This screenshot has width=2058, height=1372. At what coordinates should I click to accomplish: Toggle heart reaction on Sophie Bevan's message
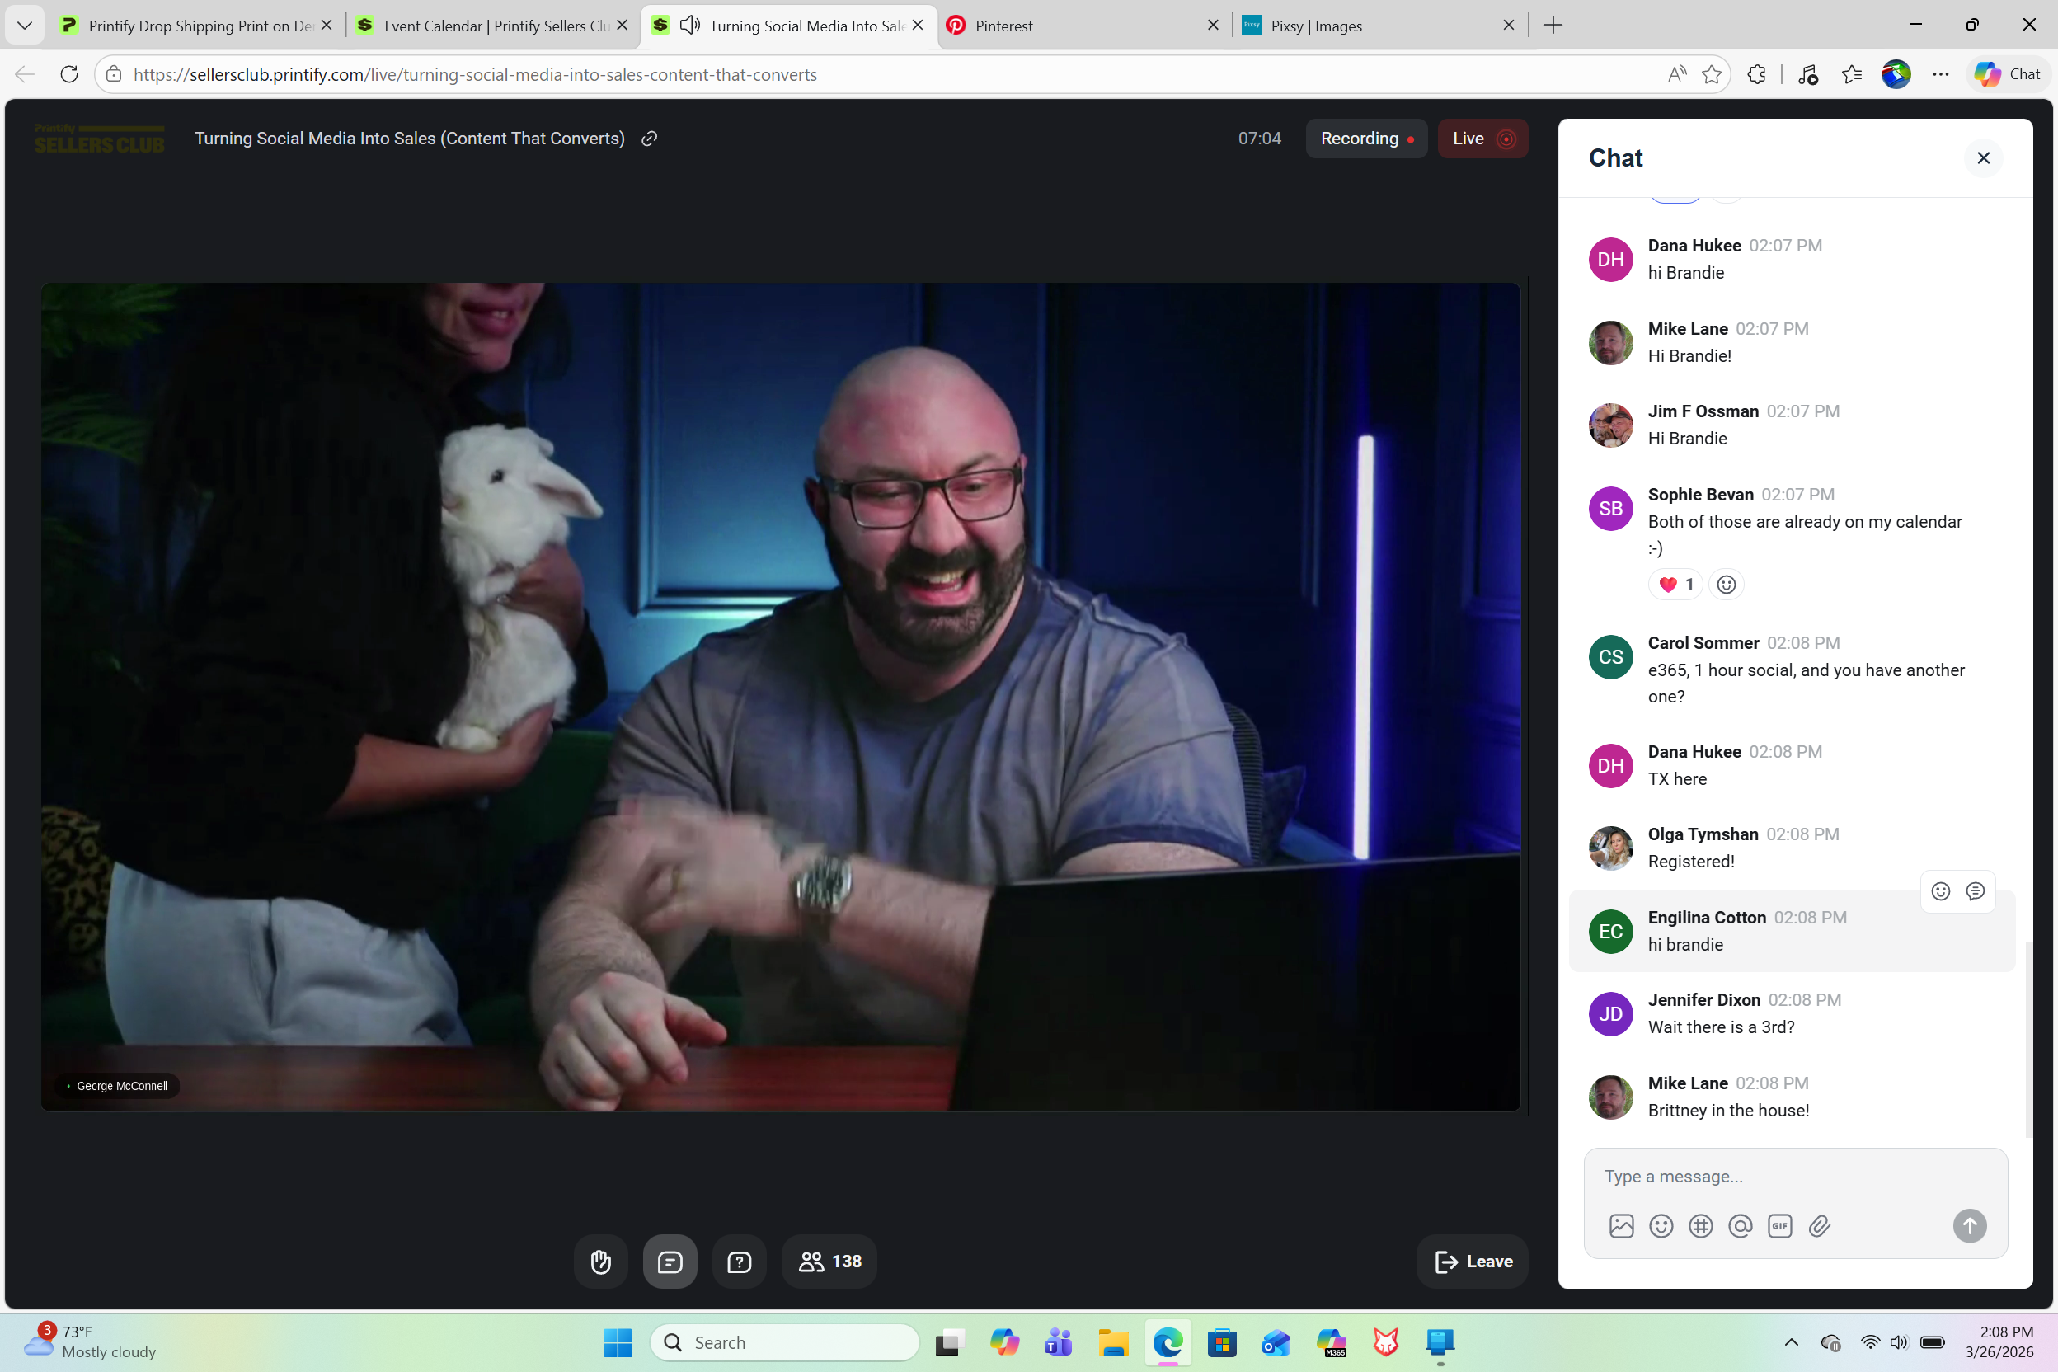coord(1675,584)
